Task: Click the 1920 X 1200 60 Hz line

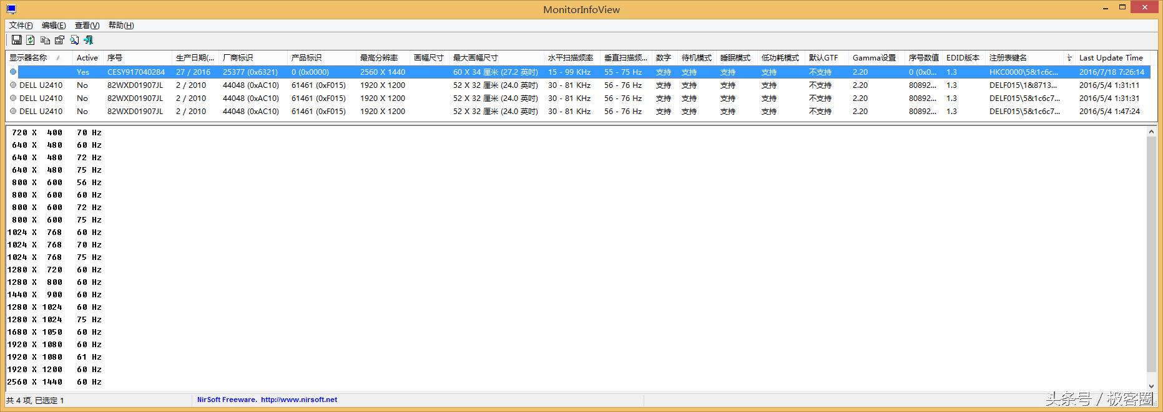Action: tap(54, 370)
